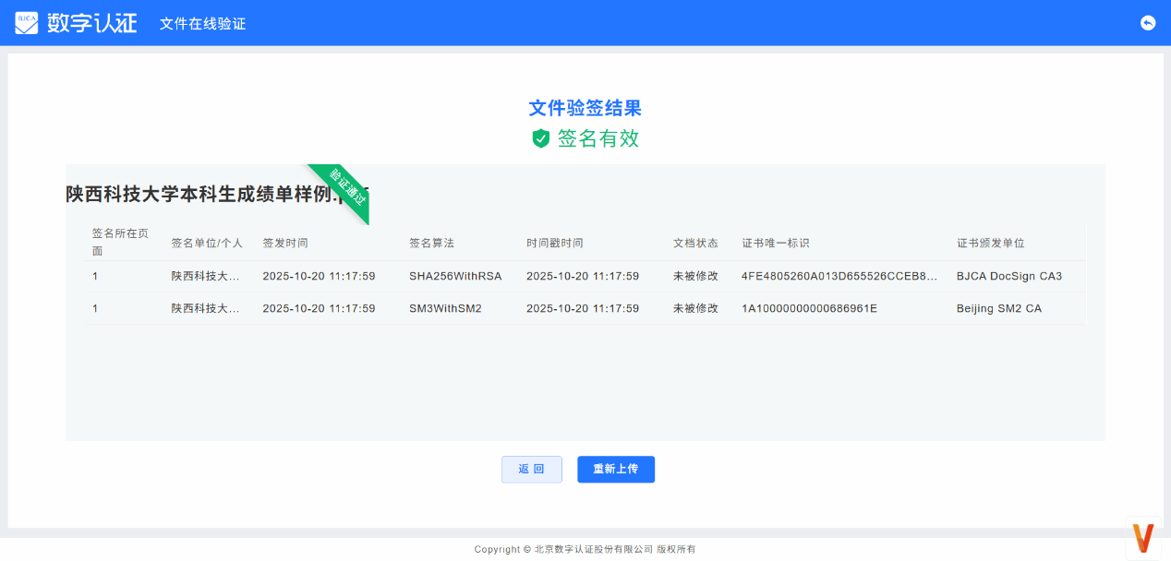Image resolution: width=1171 pixels, height=561 pixels.
Task: Click the green shield checkmark icon
Action: (x=541, y=138)
